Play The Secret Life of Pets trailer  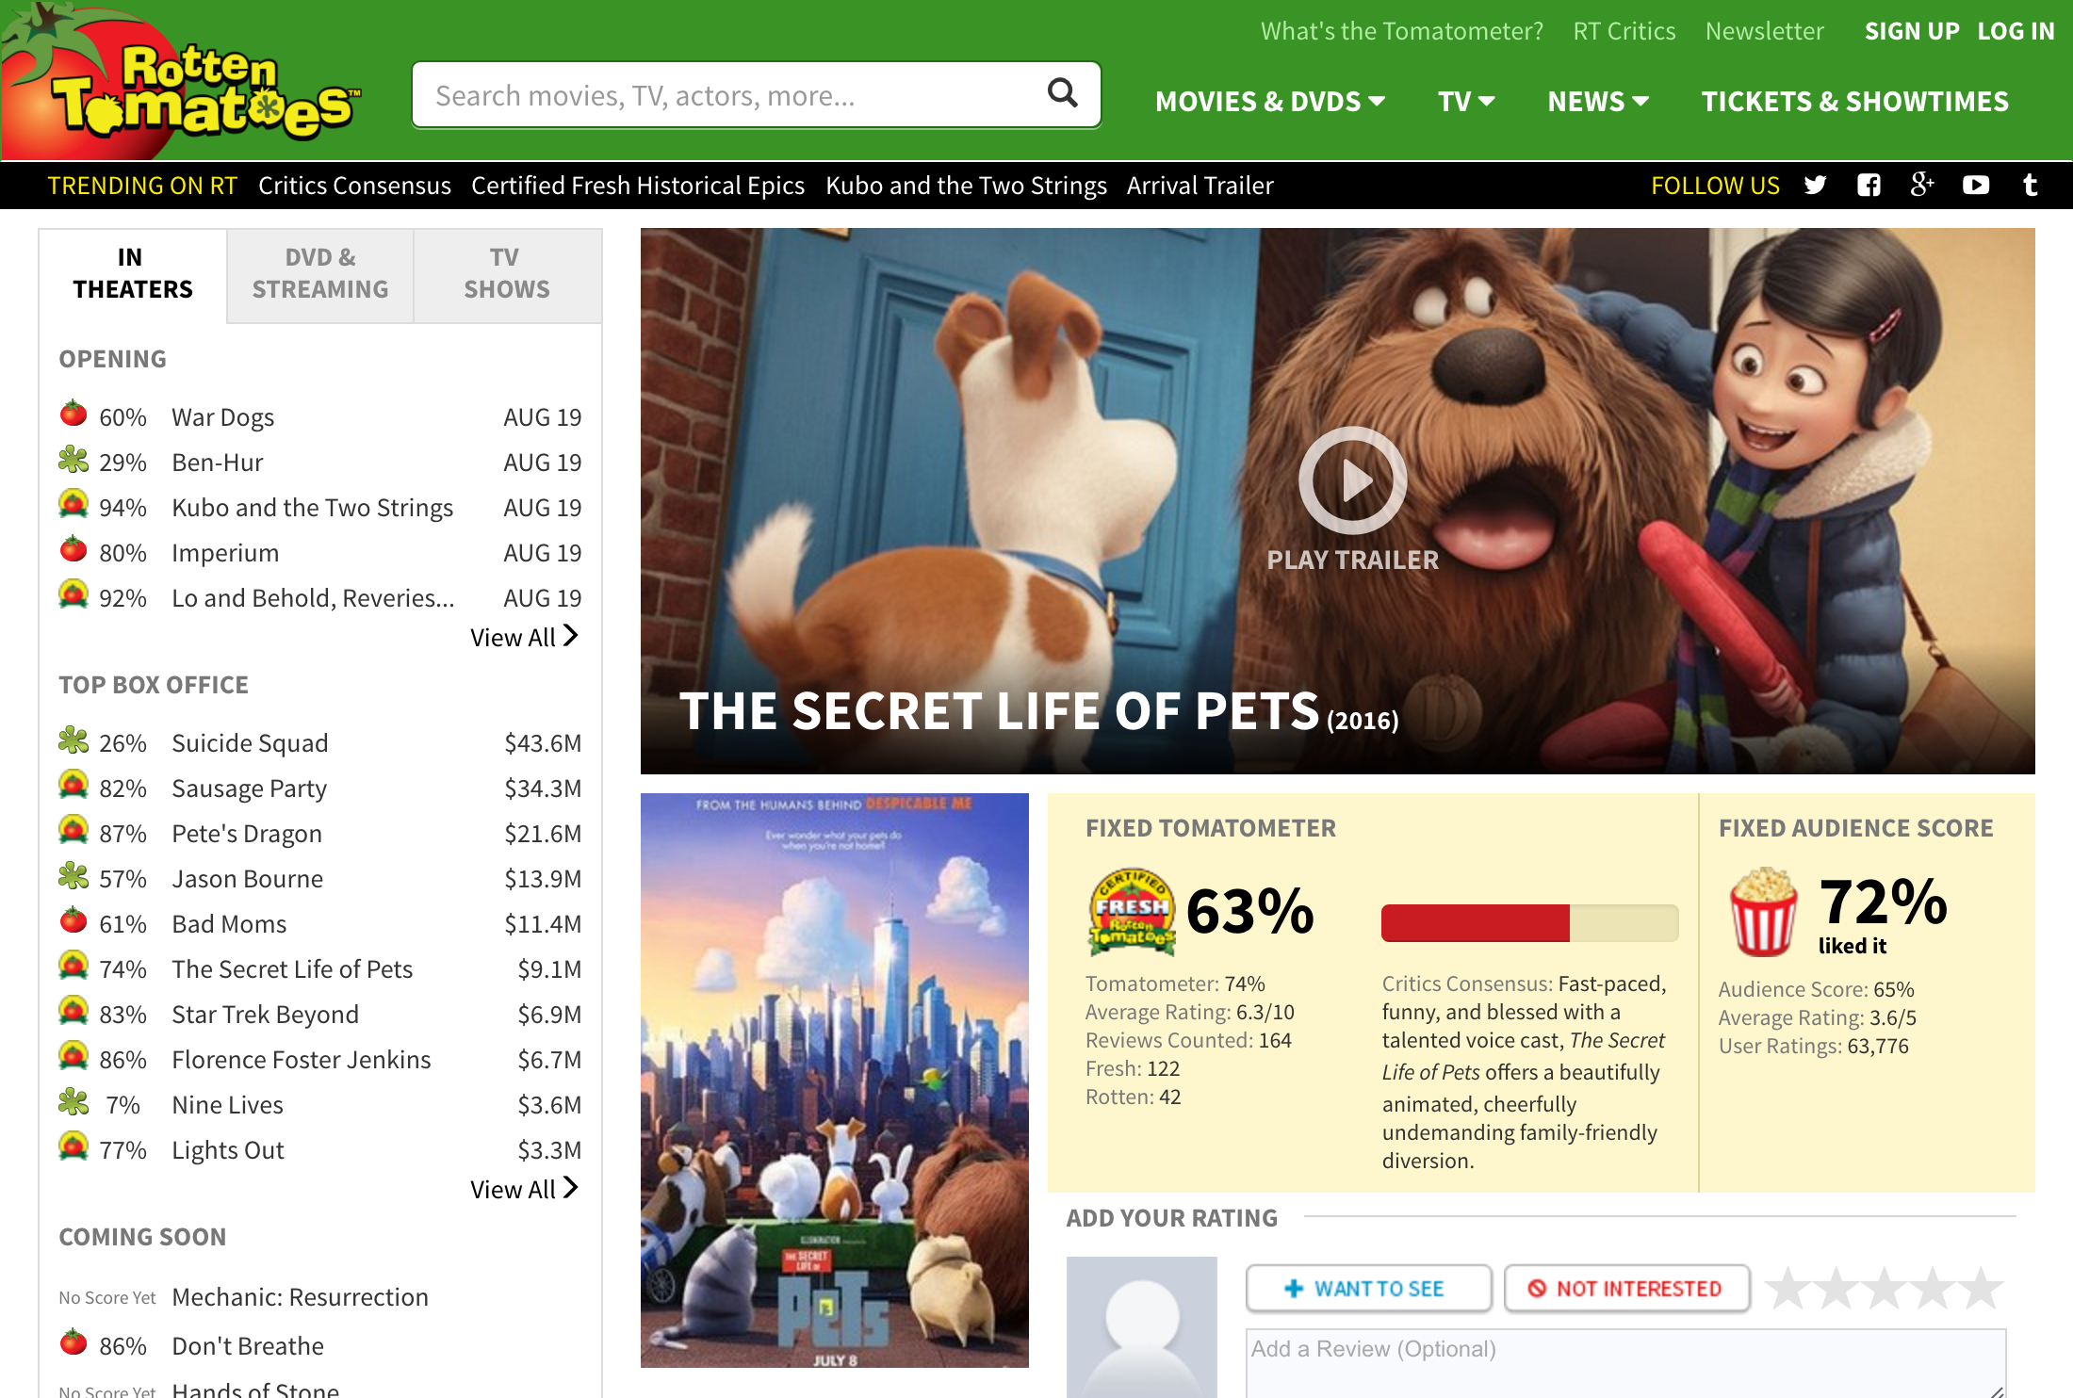(x=1352, y=480)
